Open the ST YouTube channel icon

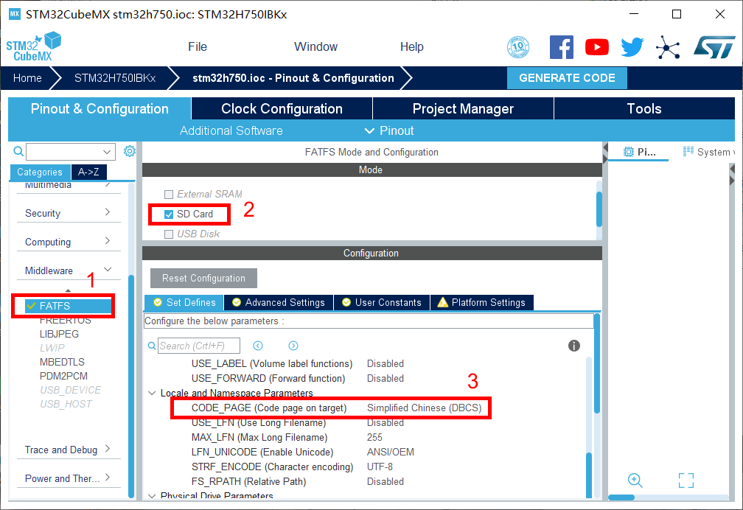(596, 47)
